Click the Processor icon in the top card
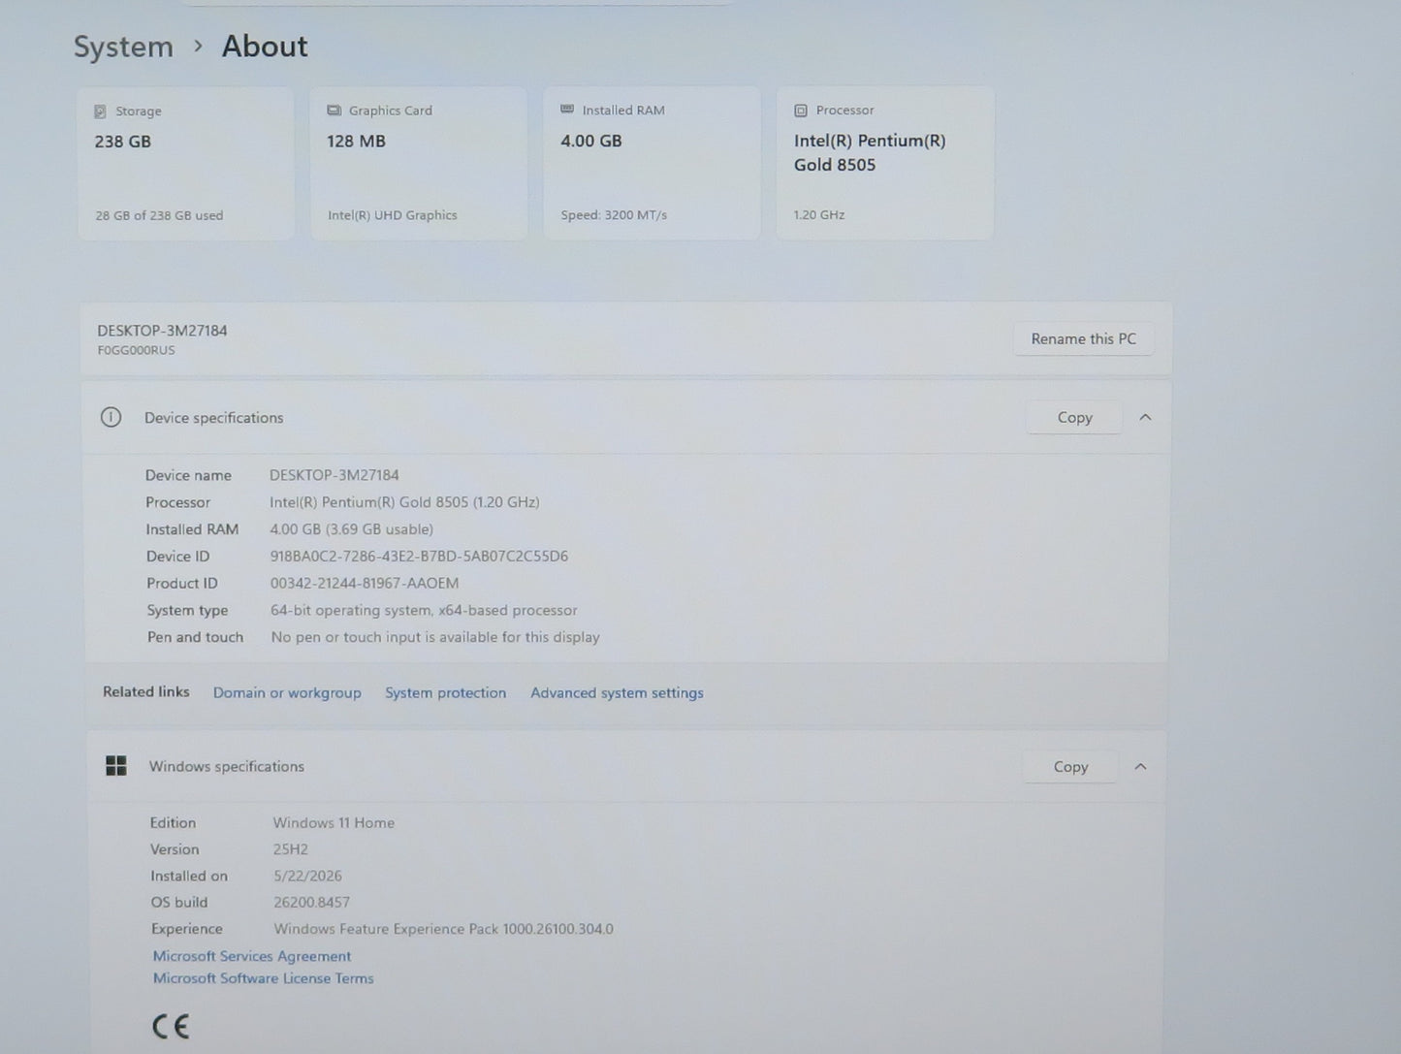 (801, 111)
